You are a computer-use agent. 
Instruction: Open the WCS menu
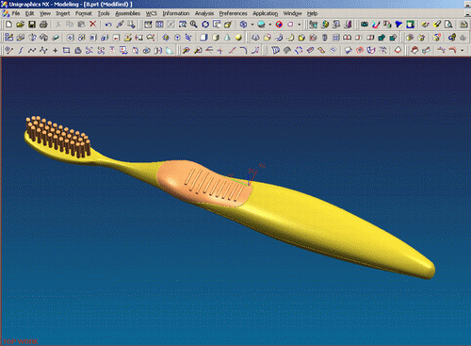(x=151, y=13)
